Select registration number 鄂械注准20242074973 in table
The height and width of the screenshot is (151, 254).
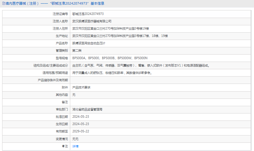[88, 14]
